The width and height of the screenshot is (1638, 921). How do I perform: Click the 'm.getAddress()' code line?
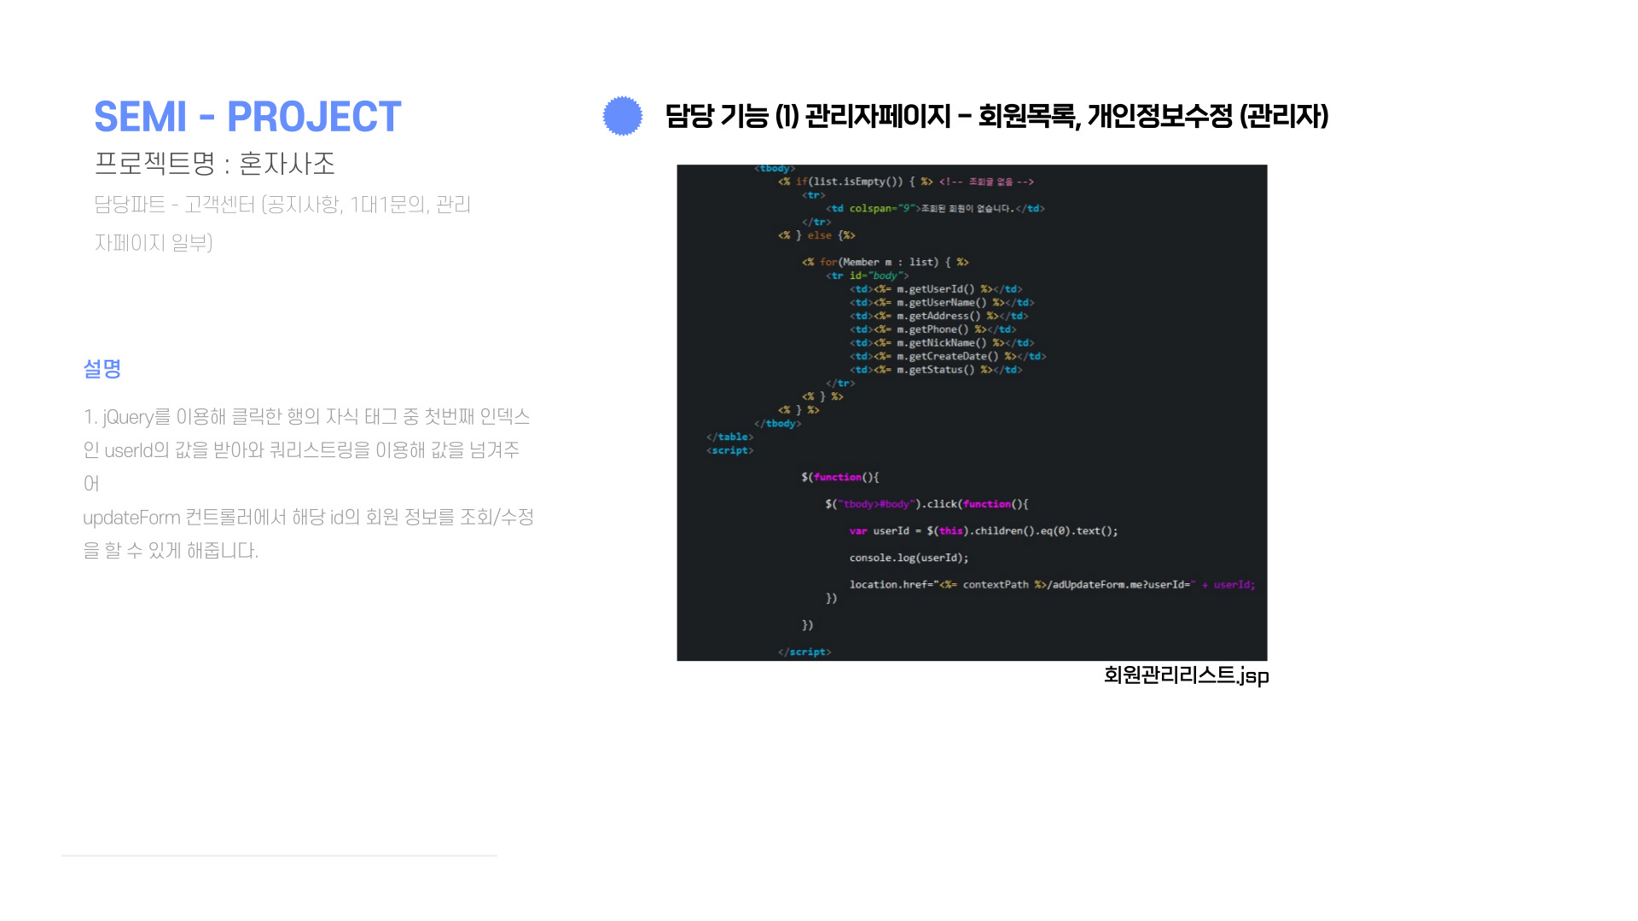click(939, 316)
